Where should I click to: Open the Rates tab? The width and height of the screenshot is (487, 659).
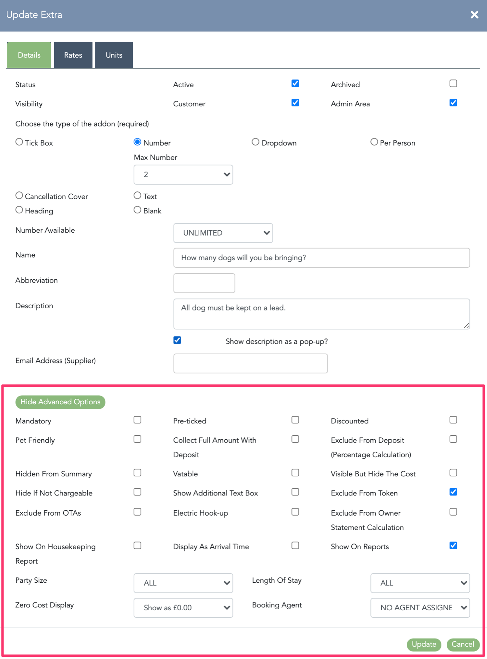click(73, 55)
